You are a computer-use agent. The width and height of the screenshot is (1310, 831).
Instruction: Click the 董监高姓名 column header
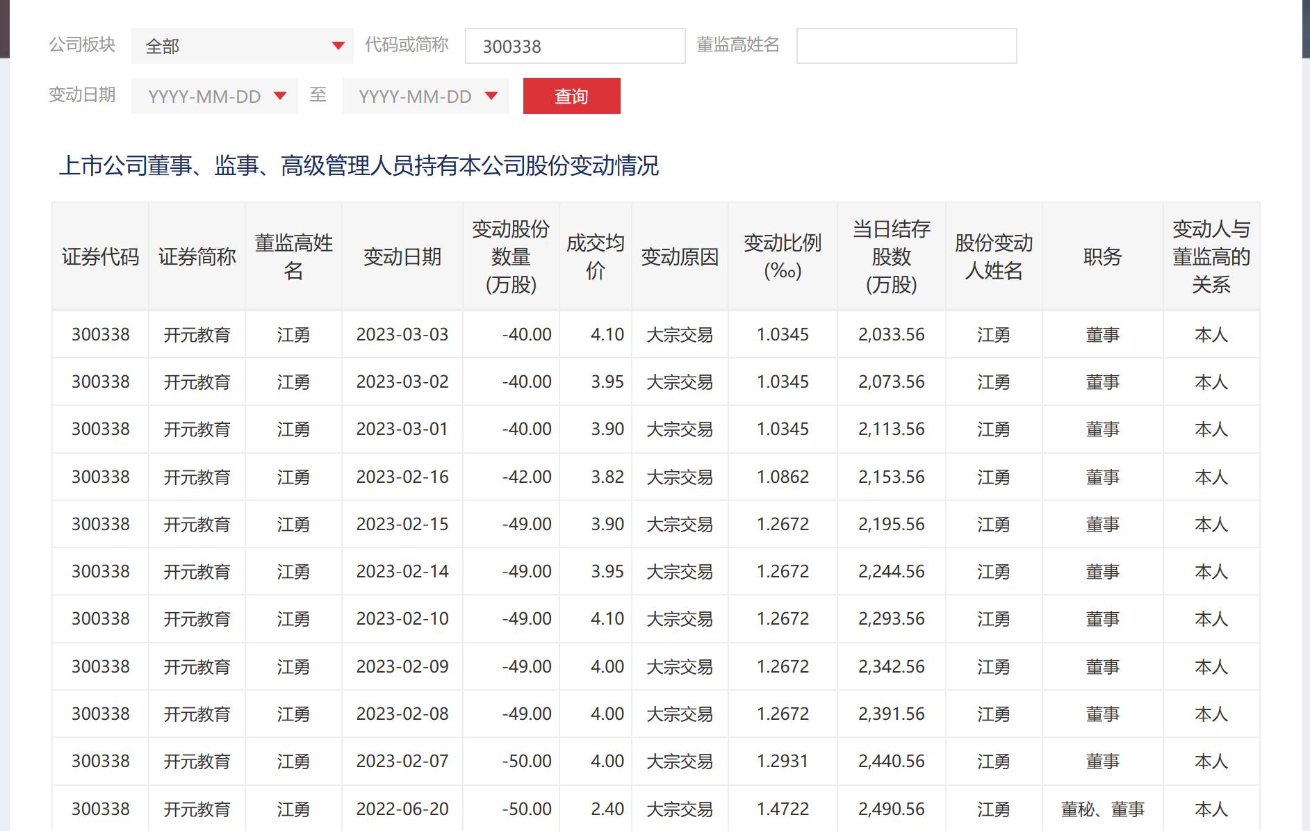coord(293,256)
